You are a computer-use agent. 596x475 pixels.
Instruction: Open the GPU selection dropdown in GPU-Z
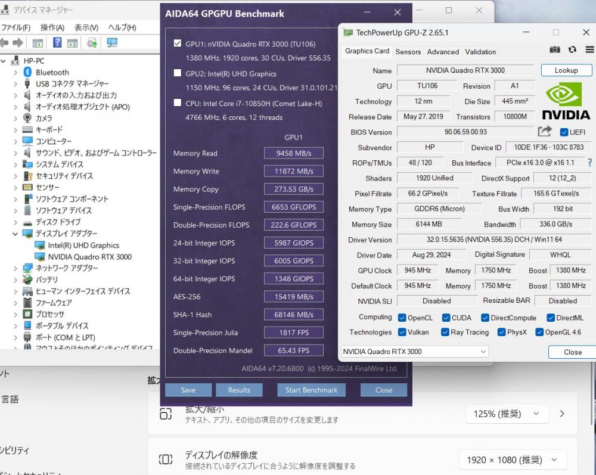(x=415, y=352)
